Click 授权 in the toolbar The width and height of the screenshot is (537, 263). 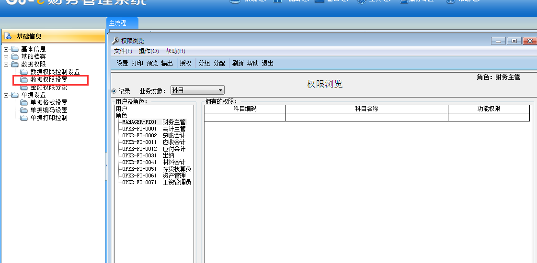click(x=185, y=63)
